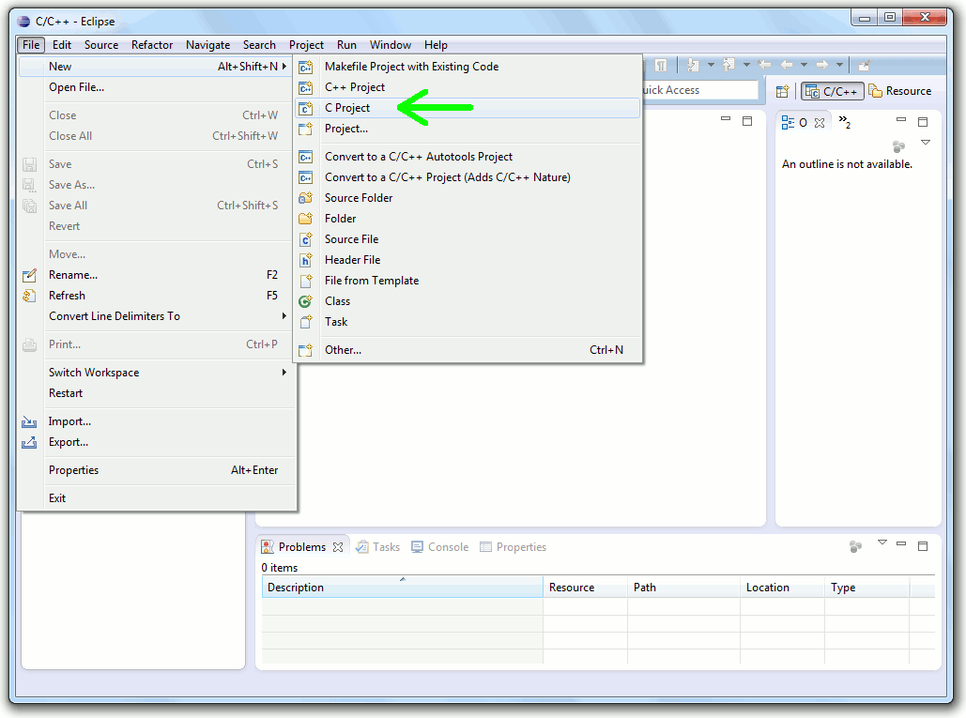Open Problems view menu triangle
The width and height of the screenshot is (966, 718).
point(882,542)
